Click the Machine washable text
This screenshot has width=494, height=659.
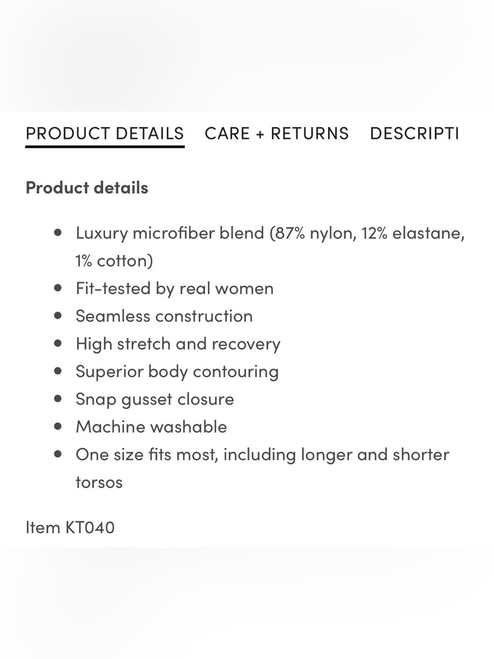(x=151, y=427)
